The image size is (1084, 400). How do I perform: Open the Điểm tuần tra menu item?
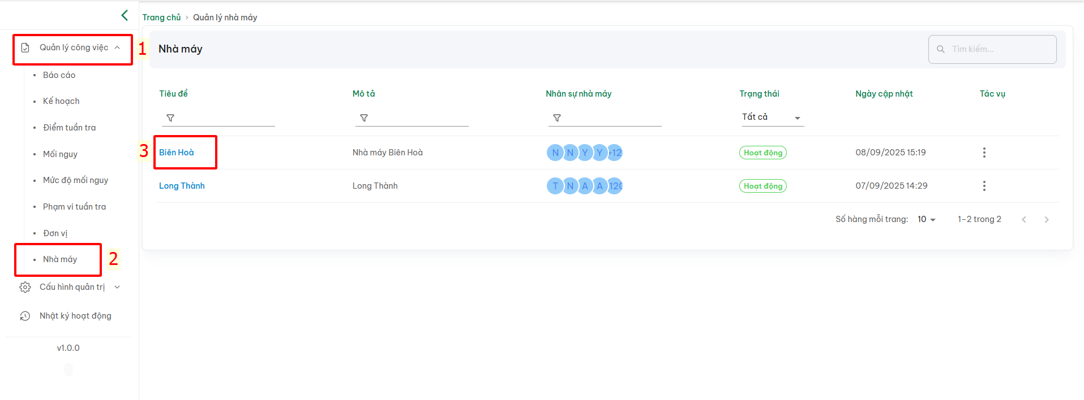[69, 128]
